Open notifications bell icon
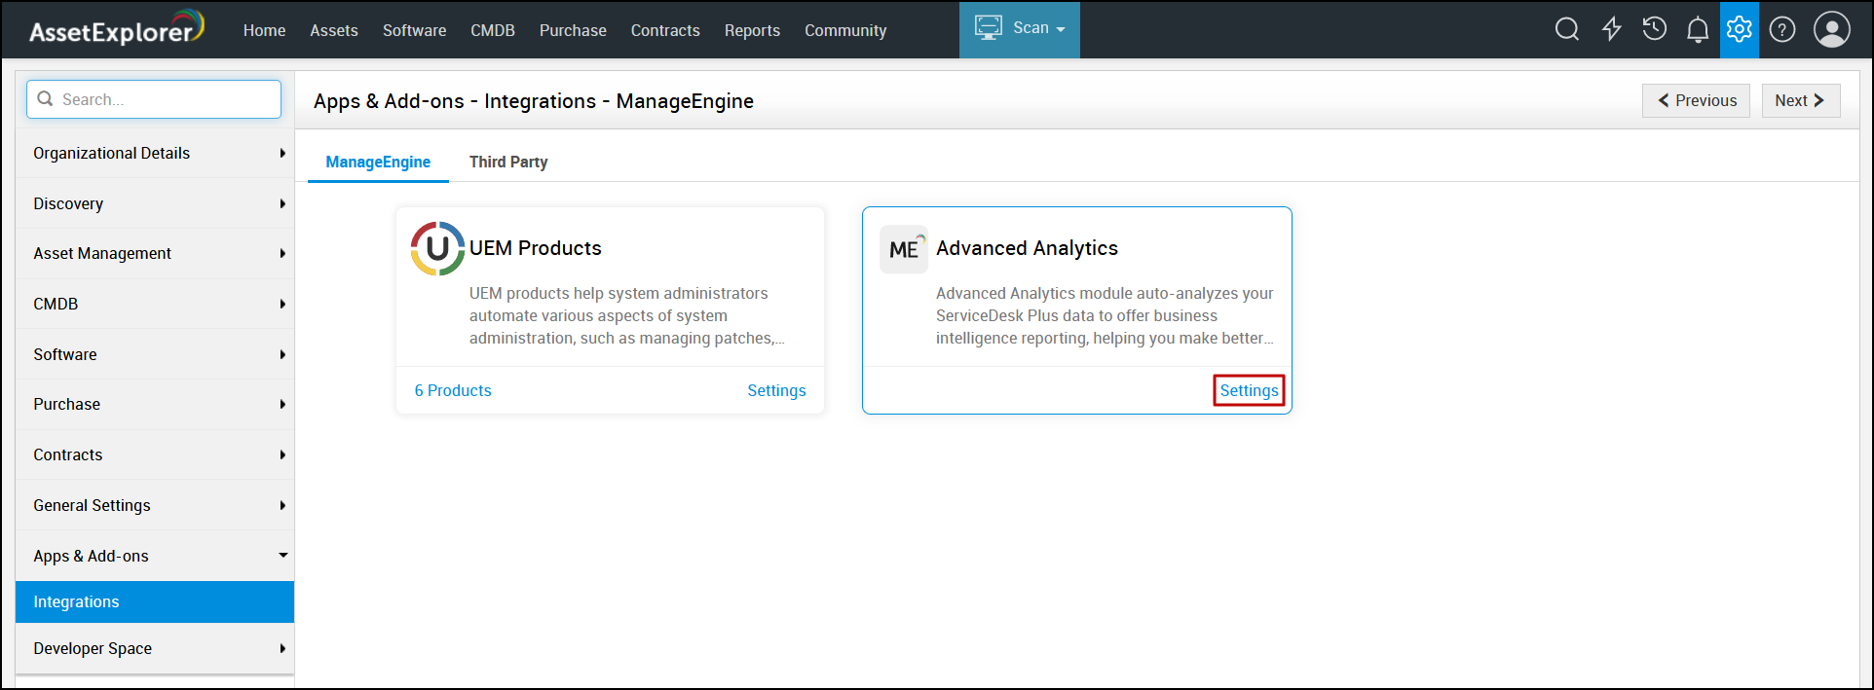1874x690 pixels. coord(1697,30)
